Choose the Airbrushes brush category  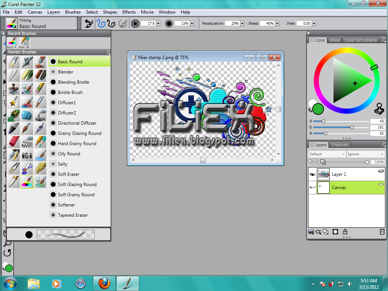pos(27,63)
